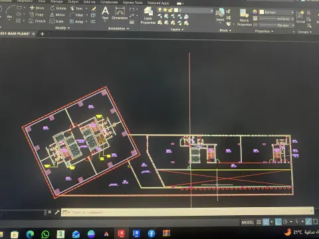Toggle grid display in status bar
This screenshot has height=239, width=319.
pyautogui.click(x=259, y=222)
